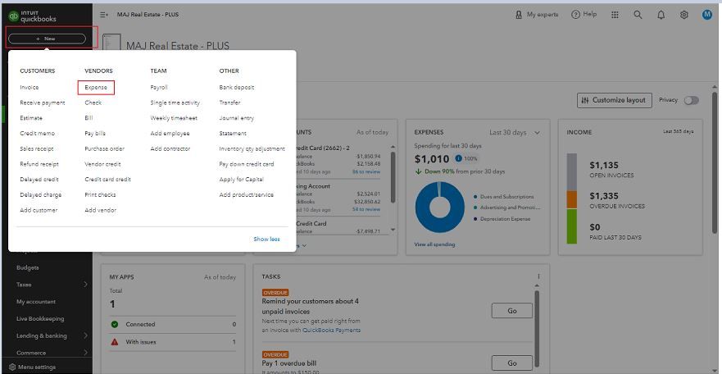Viewport: 722px width, 374px height.
Task: Open the 86 to review link
Action: click(x=366, y=171)
